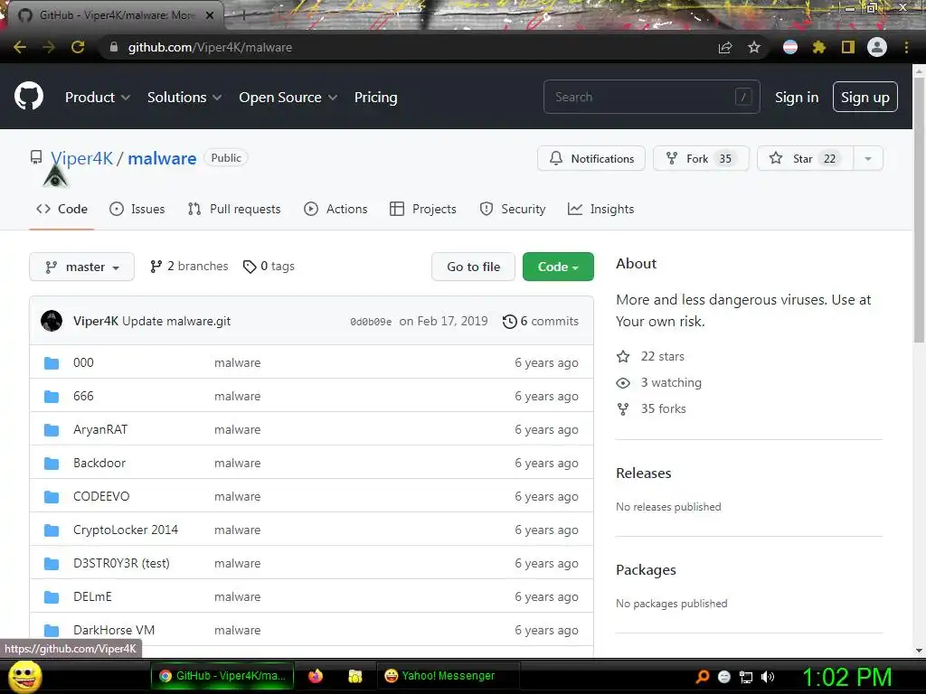Viewport: 926px width, 694px height.
Task: Open 6 commits history
Action: click(x=541, y=321)
